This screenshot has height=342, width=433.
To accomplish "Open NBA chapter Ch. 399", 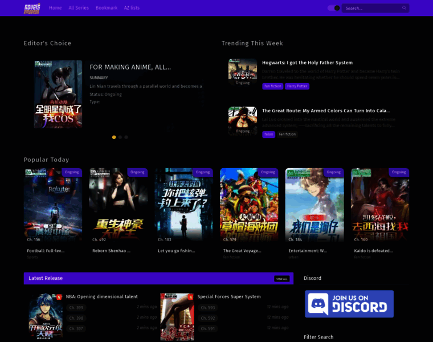I will click(x=76, y=308).
